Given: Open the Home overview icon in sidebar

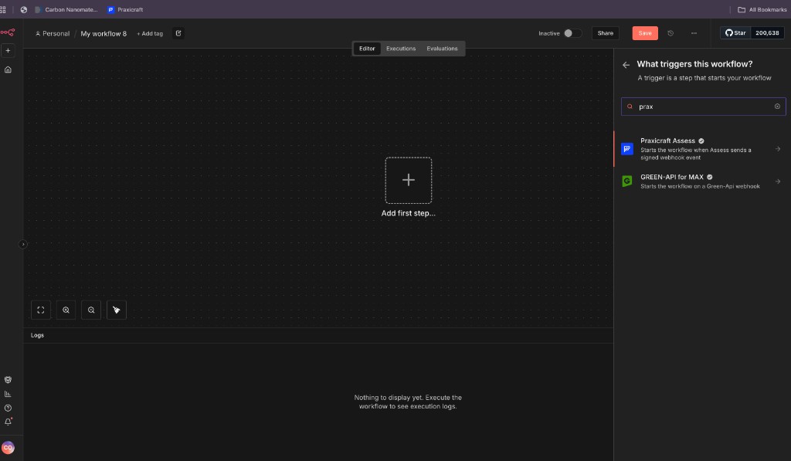Looking at the screenshot, I should coord(8,69).
